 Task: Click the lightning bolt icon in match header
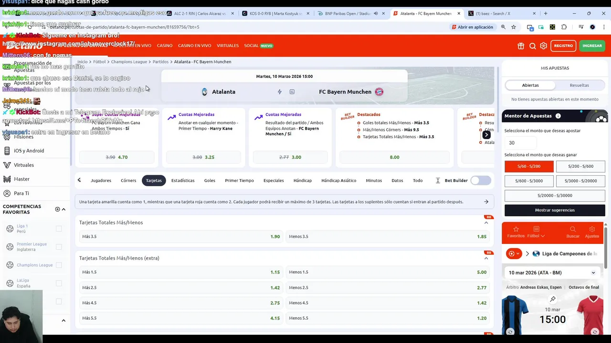(280, 92)
